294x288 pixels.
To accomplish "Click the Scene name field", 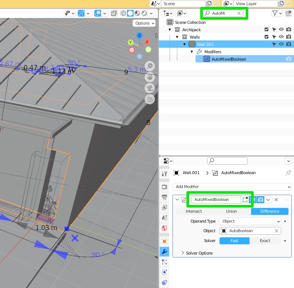I will tap(184, 4).
